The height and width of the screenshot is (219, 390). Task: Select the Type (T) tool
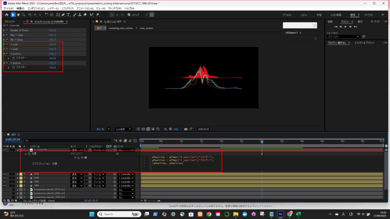pyautogui.click(x=68, y=15)
